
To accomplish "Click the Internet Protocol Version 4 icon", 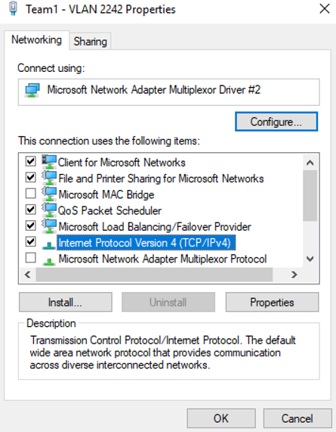I will (49, 245).
